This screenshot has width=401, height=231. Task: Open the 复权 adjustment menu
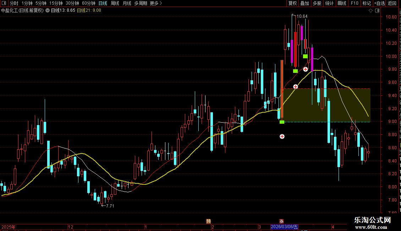292,3
